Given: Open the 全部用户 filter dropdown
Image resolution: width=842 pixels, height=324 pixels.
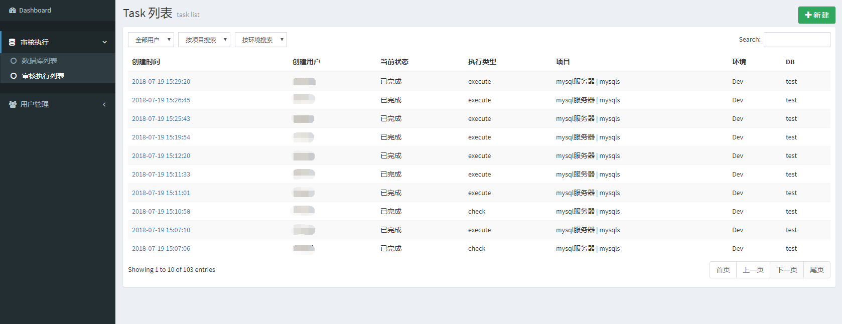Looking at the screenshot, I should tap(151, 40).
